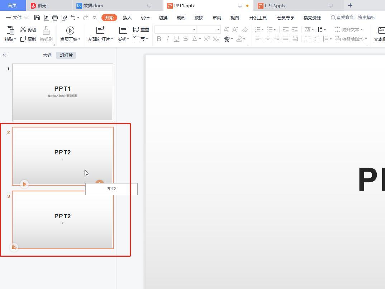Image resolution: width=385 pixels, height=289 pixels.
Task: Play slide 2 from thumbnail play button
Action: [x=24, y=184]
